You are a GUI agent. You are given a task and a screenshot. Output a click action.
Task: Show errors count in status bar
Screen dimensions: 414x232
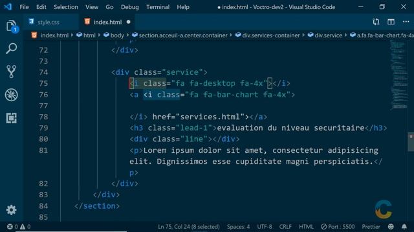point(12,227)
